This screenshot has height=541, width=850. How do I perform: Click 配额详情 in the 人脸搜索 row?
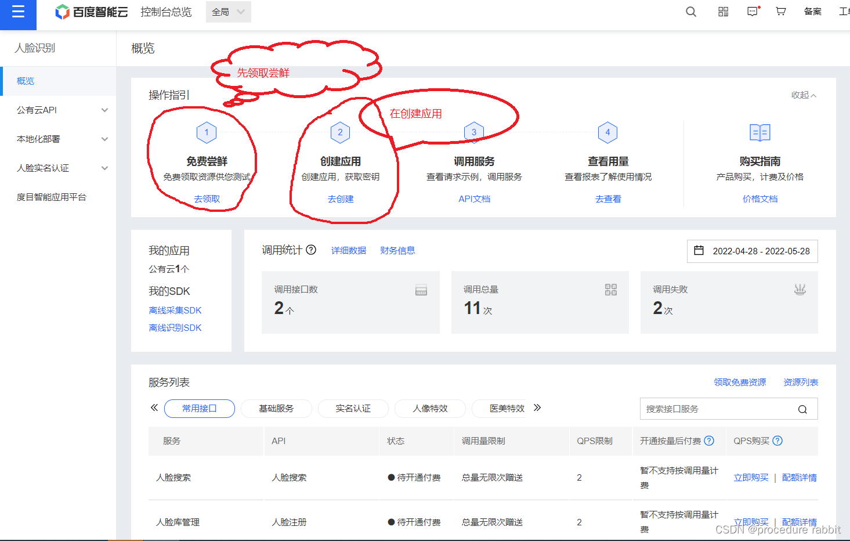coord(799,477)
